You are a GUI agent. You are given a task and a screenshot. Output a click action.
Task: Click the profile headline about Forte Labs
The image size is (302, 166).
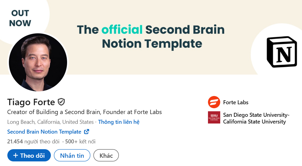[85, 112]
